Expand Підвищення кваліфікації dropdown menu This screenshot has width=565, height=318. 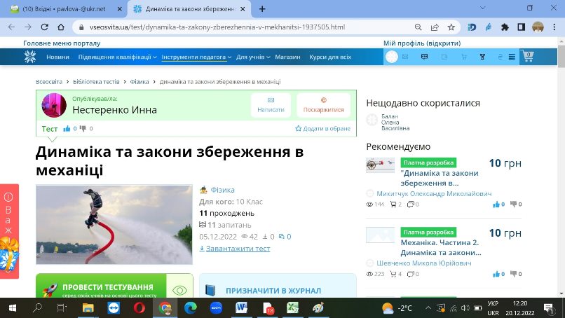coord(118,57)
